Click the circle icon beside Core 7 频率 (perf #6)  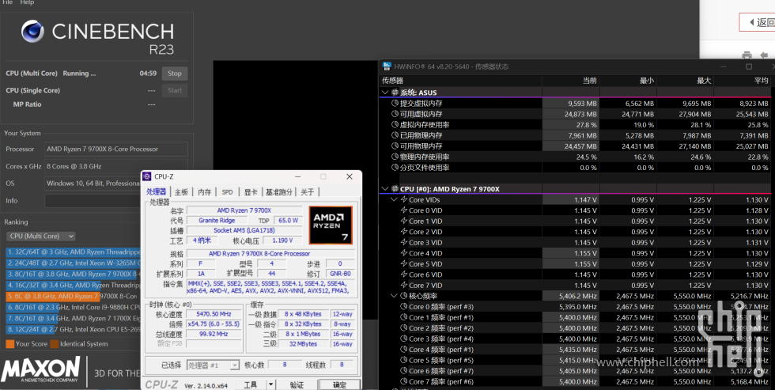[404, 381]
